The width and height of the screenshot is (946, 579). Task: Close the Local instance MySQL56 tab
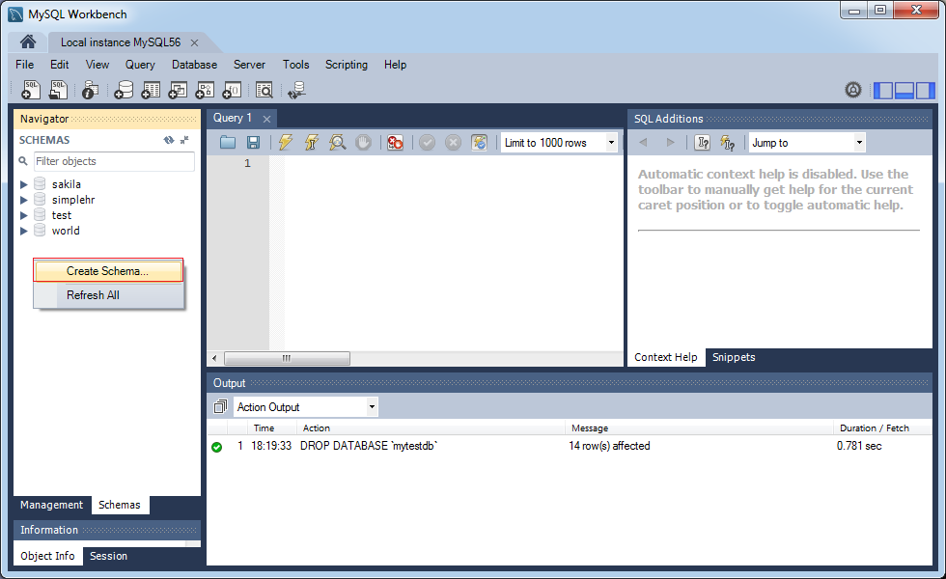coord(194,42)
